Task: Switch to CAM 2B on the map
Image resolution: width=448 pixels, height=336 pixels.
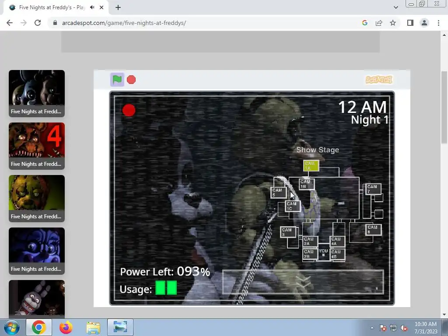Action: click(310, 254)
